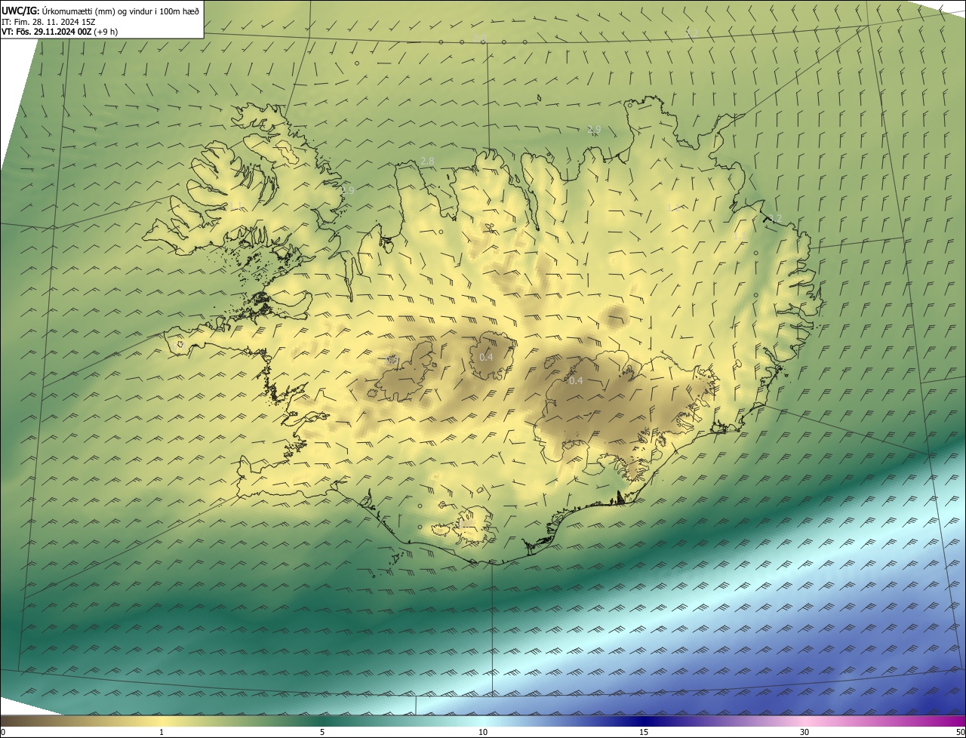Select the 2.9 value label off the northeast coast
This screenshot has width=966, height=738.
[594, 130]
